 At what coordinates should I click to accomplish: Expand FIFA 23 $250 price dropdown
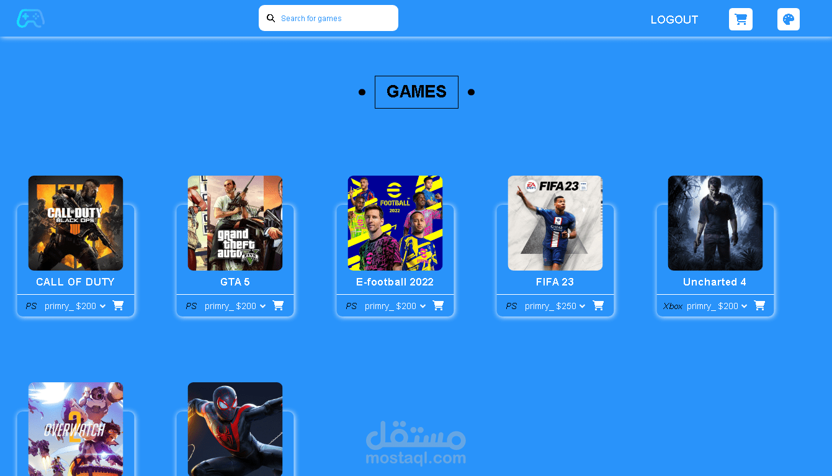[x=555, y=306]
